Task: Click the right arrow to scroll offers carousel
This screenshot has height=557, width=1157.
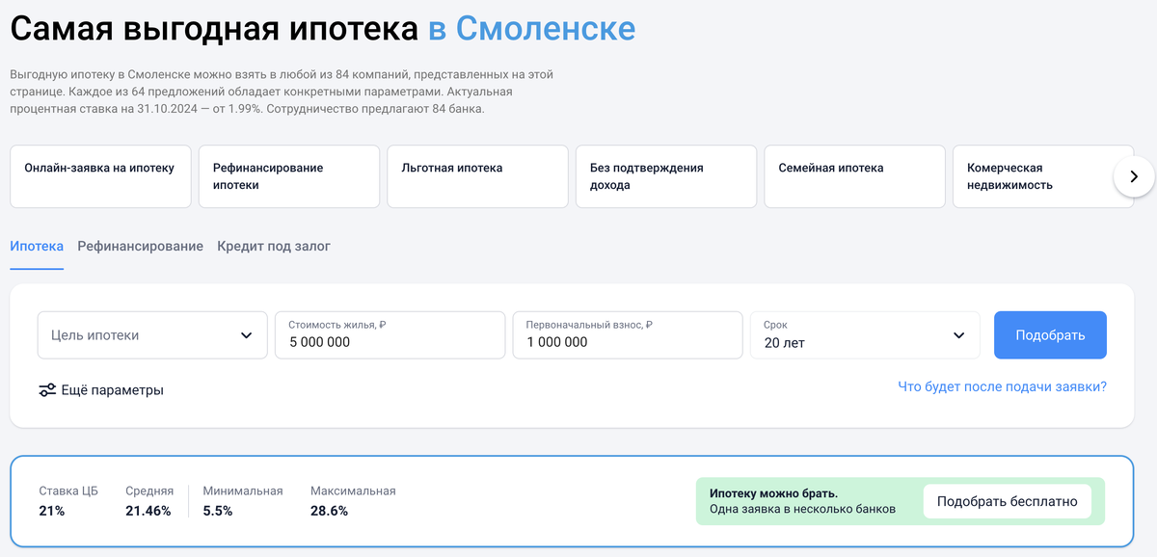Action: tap(1135, 176)
